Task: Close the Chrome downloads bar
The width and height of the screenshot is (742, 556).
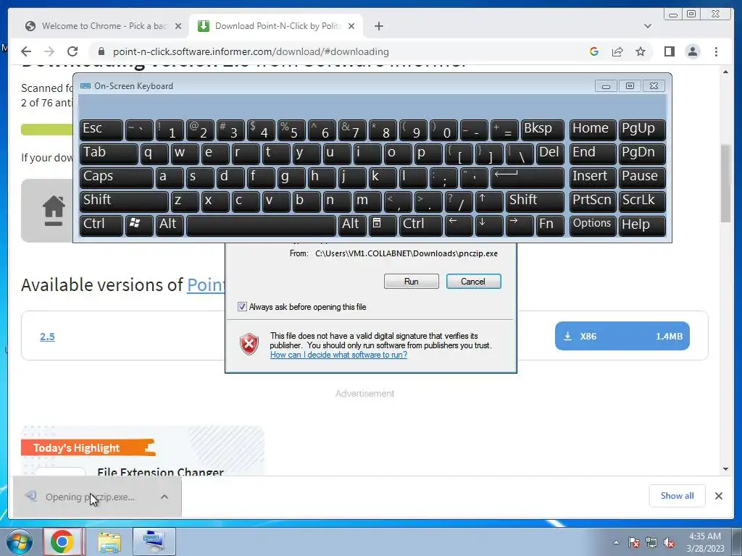Action: click(719, 496)
